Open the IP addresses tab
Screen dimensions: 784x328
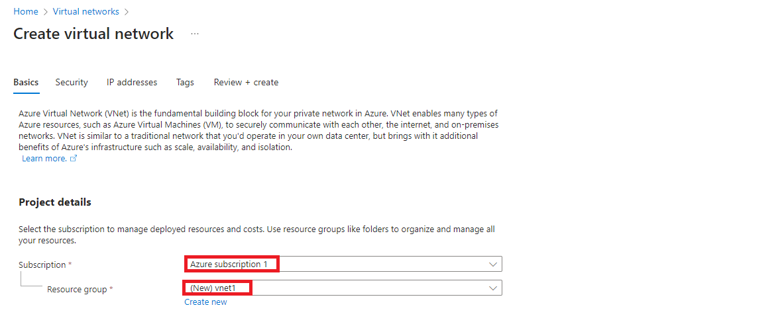tap(132, 83)
